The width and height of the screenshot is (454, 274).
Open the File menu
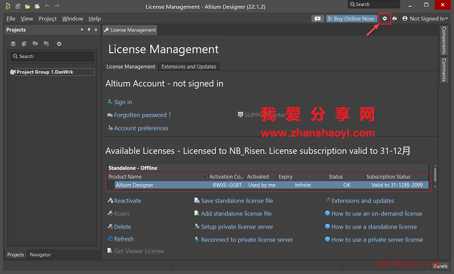pos(11,19)
